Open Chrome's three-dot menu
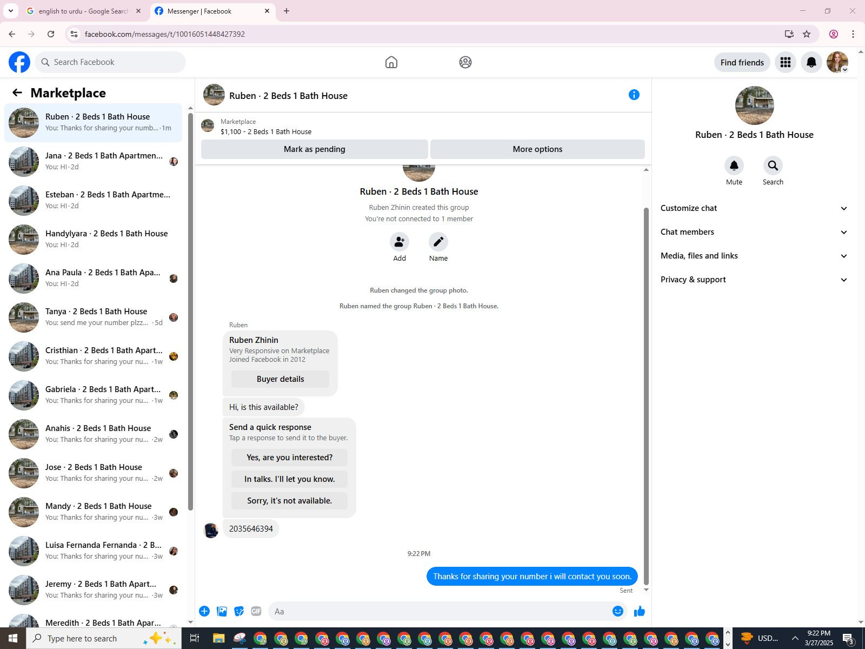Viewport: 865px width, 649px height. 853,34
